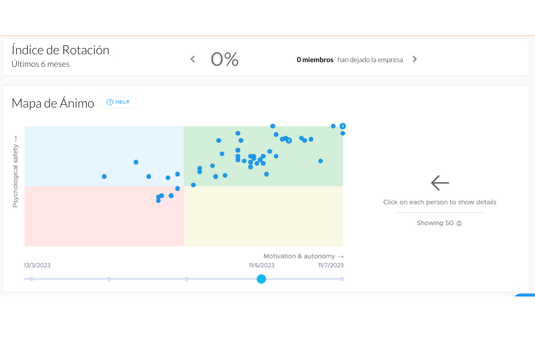Click the 'Índice de Rotación' heading
The height and width of the screenshot is (356, 535).
coord(61,50)
